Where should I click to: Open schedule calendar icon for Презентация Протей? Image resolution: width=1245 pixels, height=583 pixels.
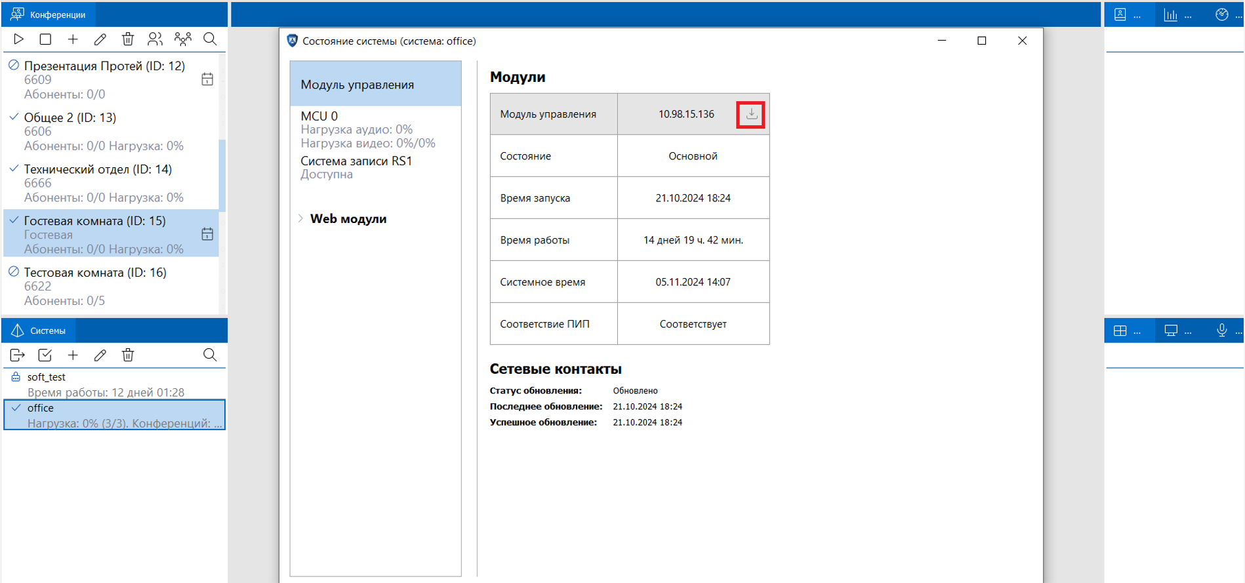point(207,79)
